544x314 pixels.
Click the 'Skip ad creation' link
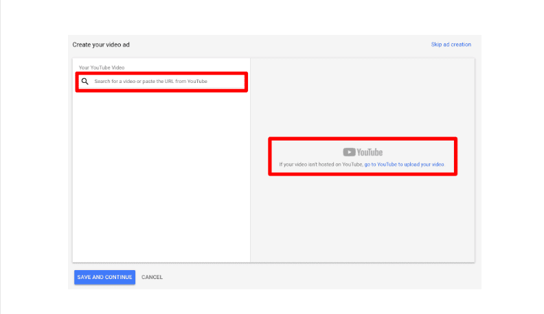[451, 45]
